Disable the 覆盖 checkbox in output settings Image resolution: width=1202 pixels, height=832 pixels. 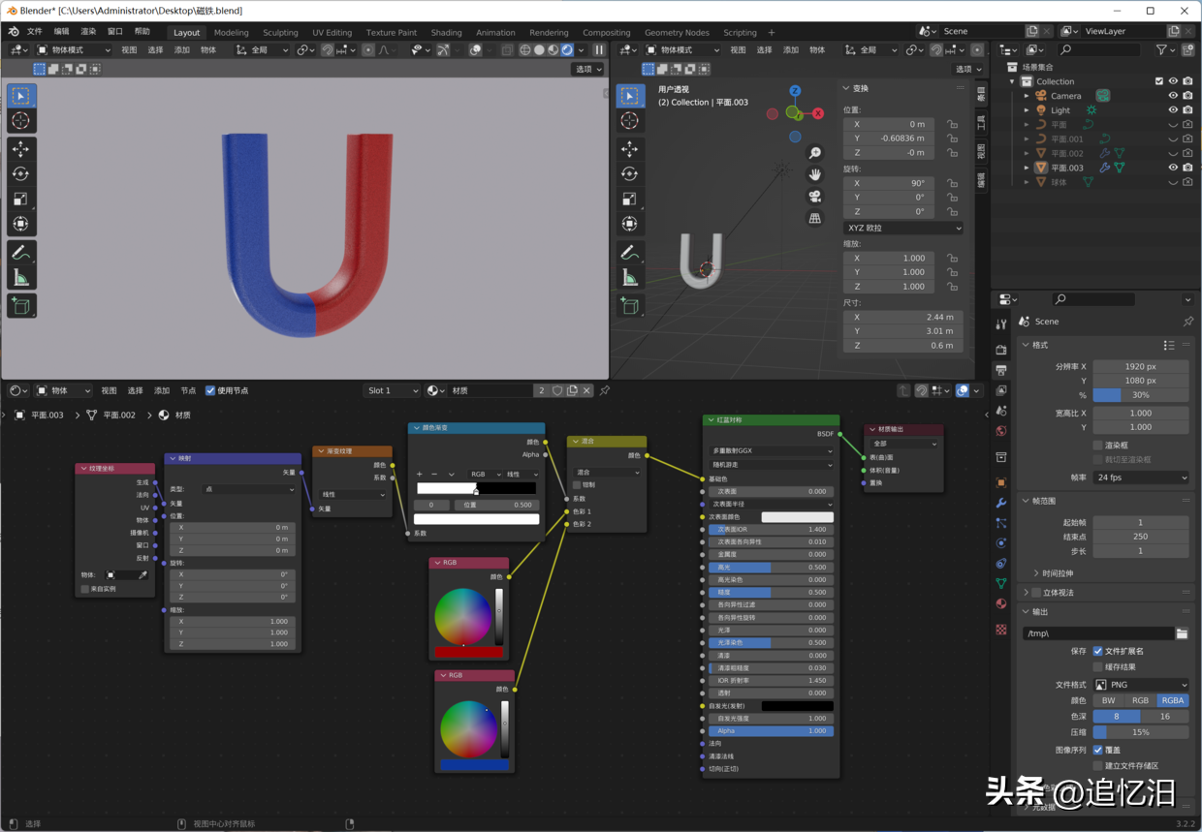[x=1097, y=751]
